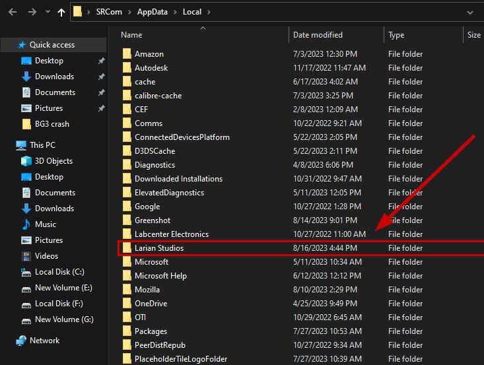This screenshot has height=365, width=484.
Task: Select the Mozilla folder name
Action: click(147, 290)
